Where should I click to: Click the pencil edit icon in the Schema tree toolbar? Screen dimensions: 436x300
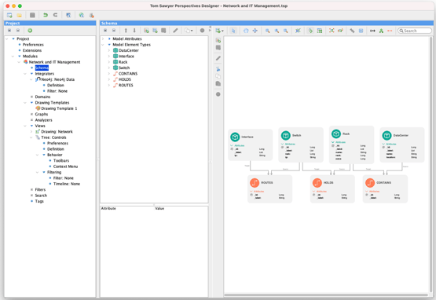pyautogui.click(x=175, y=31)
